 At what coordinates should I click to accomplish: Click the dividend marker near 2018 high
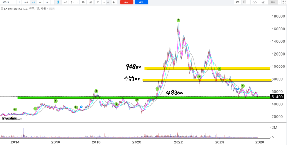pyautogui.click(x=96, y=91)
